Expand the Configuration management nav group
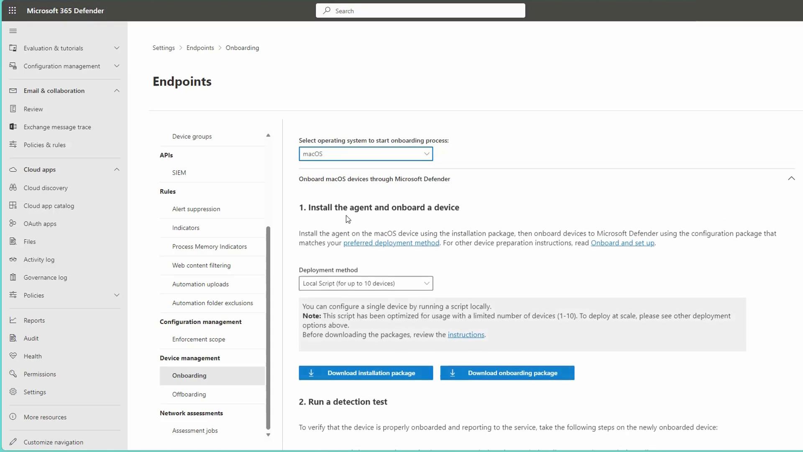 pos(117,66)
